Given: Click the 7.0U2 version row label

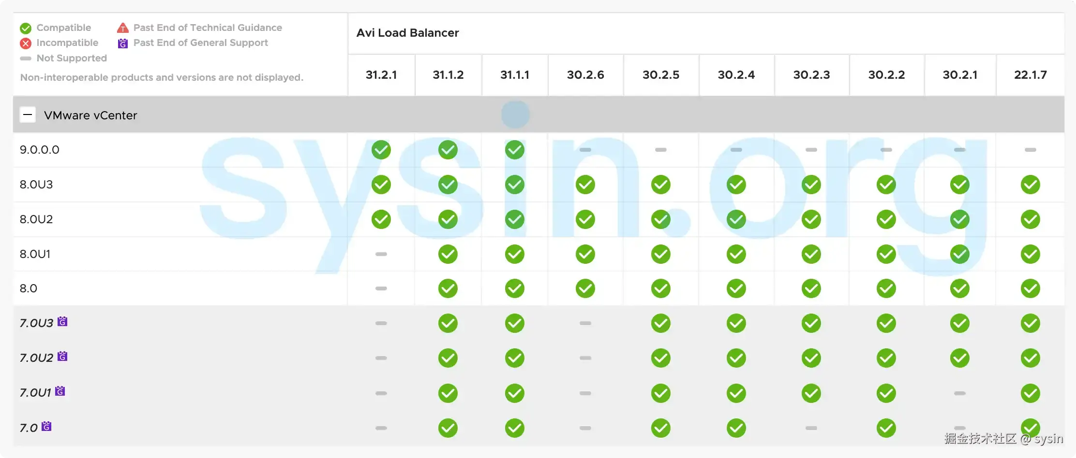Looking at the screenshot, I should (x=36, y=358).
